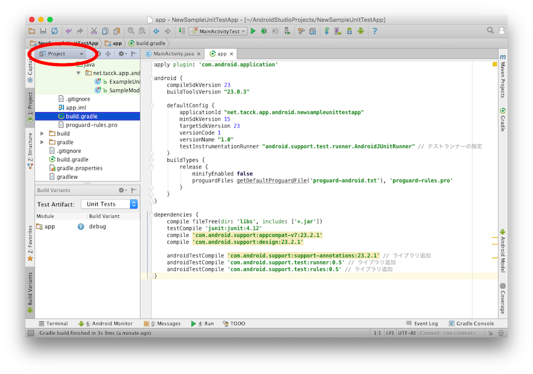Collapse the dependencies block fold marker

point(151,215)
